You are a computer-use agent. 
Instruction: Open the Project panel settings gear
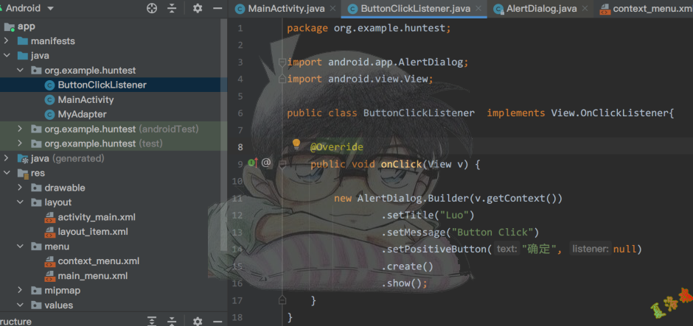tap(198, 9)
